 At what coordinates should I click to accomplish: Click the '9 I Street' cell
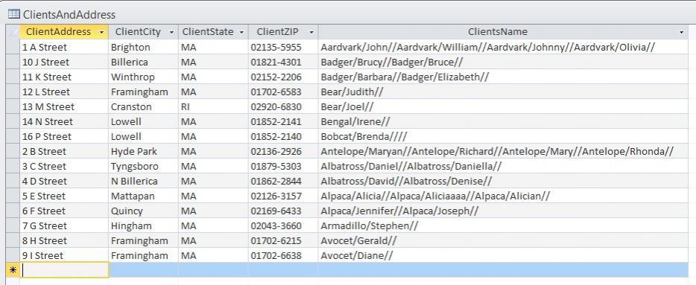point(64,256)
